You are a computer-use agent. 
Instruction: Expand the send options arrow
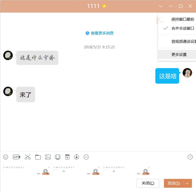click(x=187, y=183)
